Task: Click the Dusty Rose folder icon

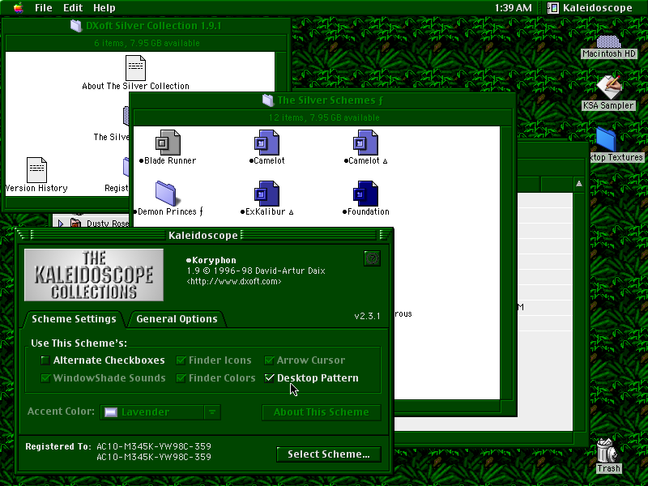Action: [x=75, y=224]
